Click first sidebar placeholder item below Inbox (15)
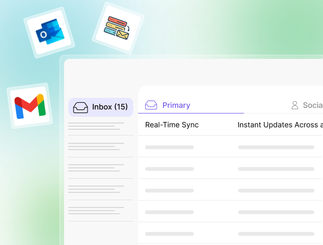Image resolution: width=323 pixels, height=245 pixels. click(x=101, y=126)
